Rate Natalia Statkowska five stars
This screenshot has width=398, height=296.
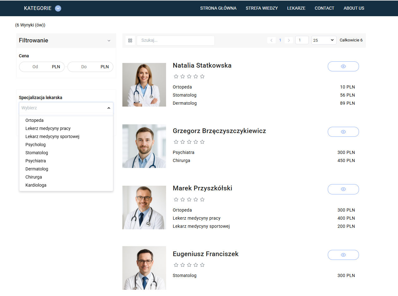click(x=202, y=76)
